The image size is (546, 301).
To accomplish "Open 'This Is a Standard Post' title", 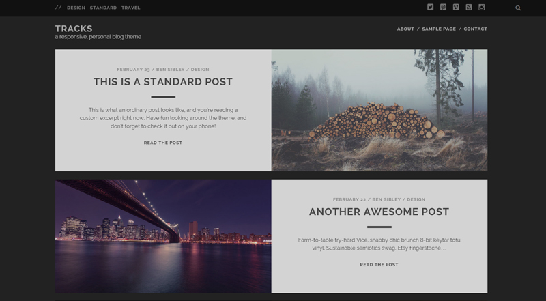I will point(163,82).
